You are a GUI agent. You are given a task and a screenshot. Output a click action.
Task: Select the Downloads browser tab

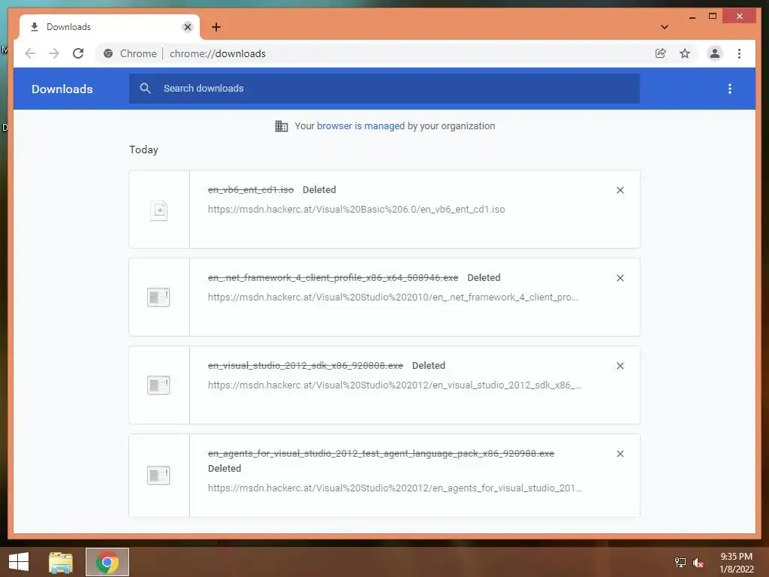coord(110,27)
